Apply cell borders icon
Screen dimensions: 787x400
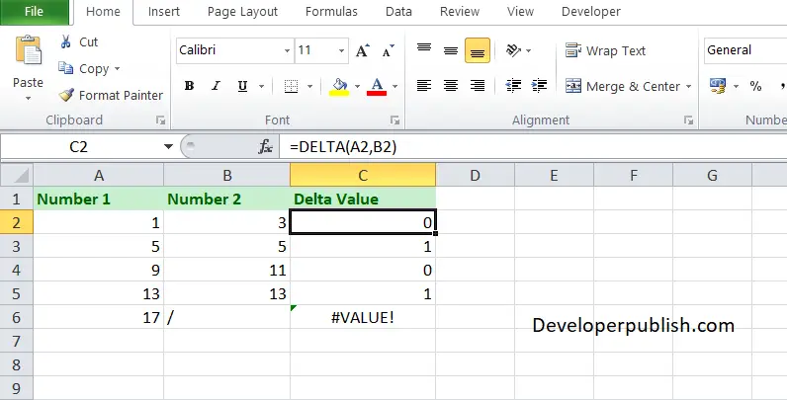pyautogui.click(x=291, y=86)
